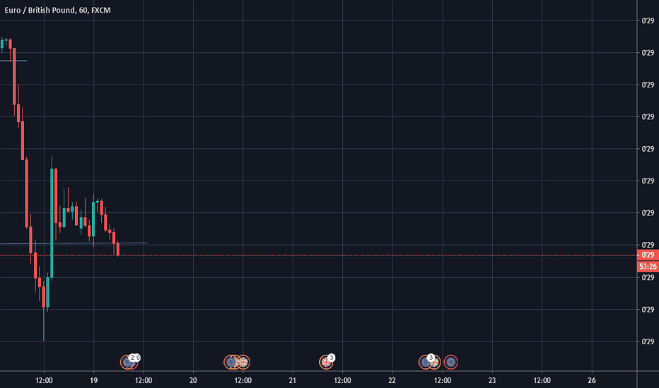Screen dimensions: 659x388
Task: Click date label 19 on time axis
Action: tap(94, 380)
